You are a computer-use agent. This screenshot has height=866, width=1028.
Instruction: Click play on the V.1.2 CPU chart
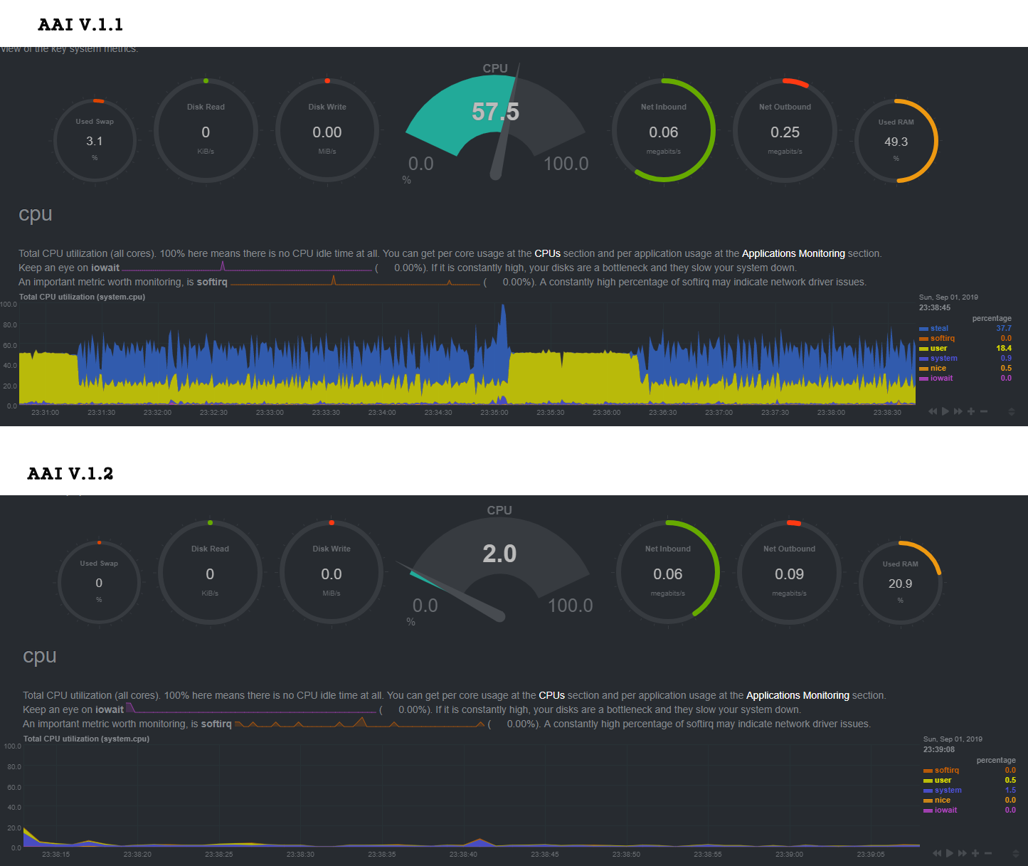pyautogui.click(x=950, y=853)
